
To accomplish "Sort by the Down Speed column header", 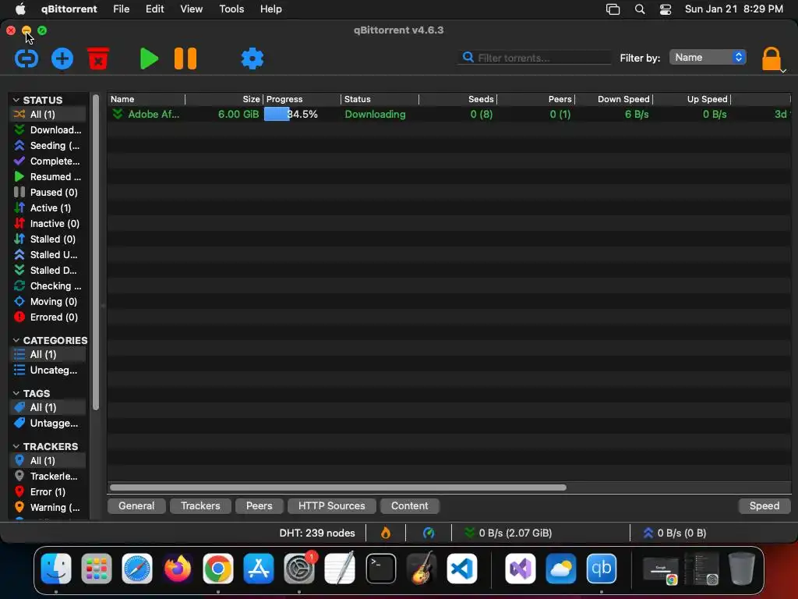I will (x=614, y=99).
